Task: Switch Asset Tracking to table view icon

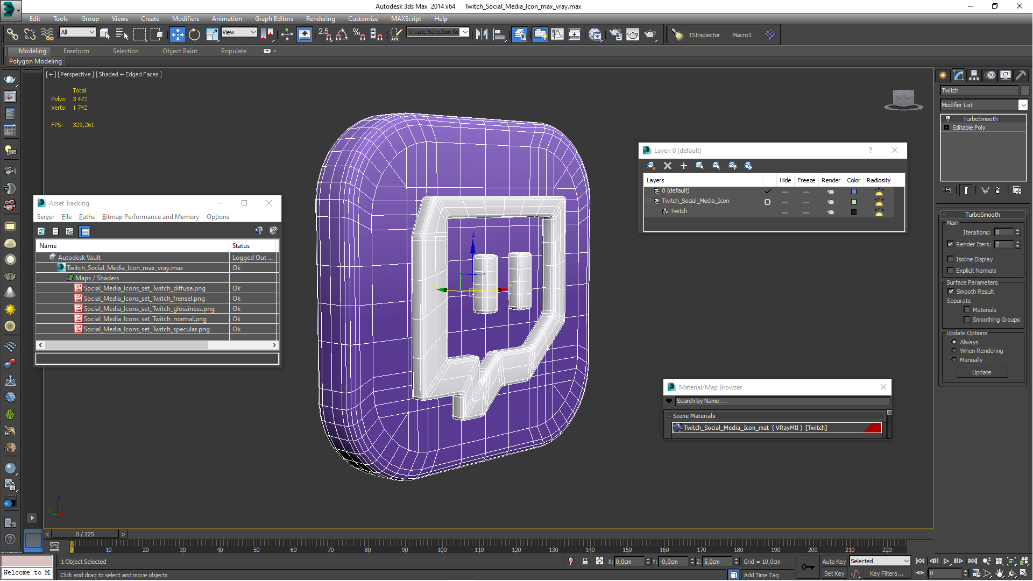Action: (x=84, y=231)
